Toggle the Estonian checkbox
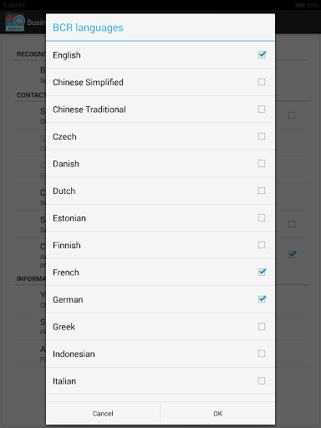 click(262, 217)
